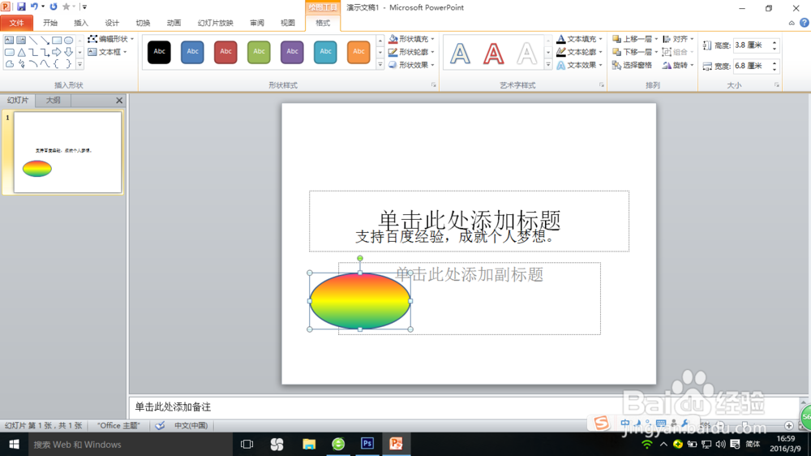This screenshot has height=456, width=811.
Task: Click the language 中文(中国) in status bar
Action: coord(191,425)
